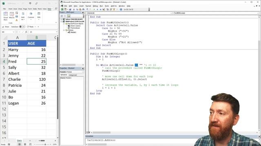Click the Excel formula bar field
261x146 pixels.
coord(42,32)
